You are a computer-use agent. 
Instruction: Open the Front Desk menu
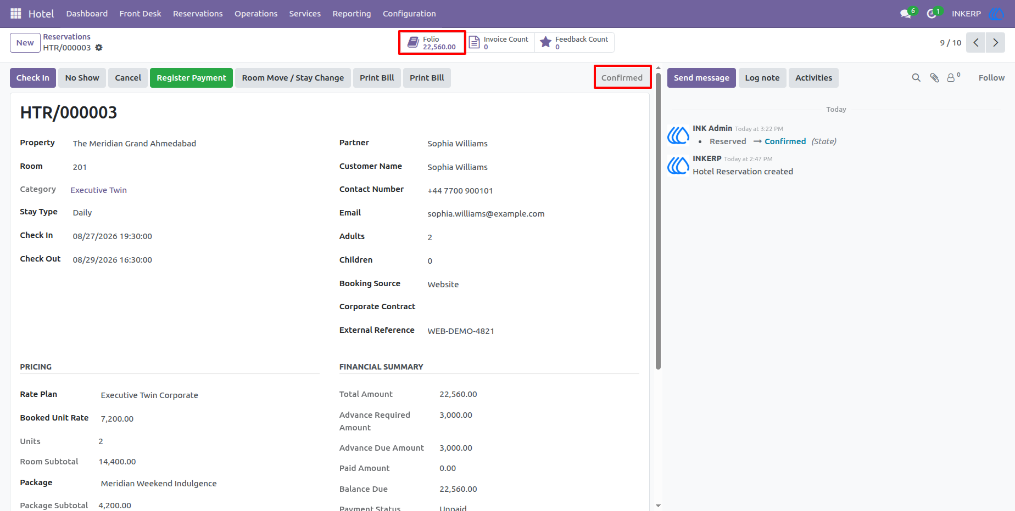(140, 14)
